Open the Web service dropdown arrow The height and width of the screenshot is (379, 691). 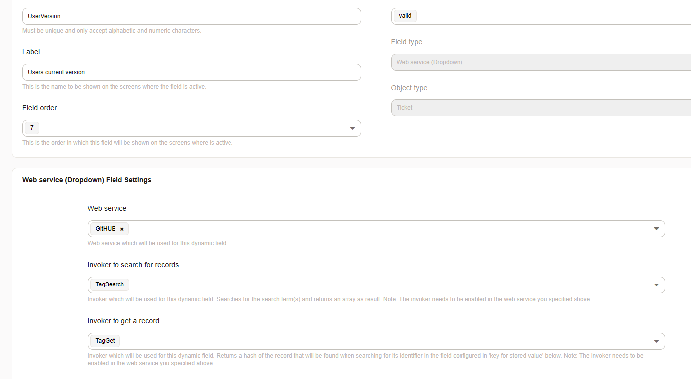point(656,229)
